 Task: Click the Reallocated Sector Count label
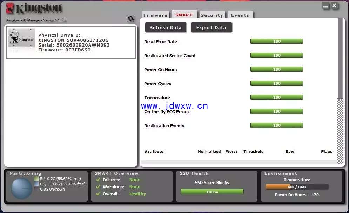[170, 56]
